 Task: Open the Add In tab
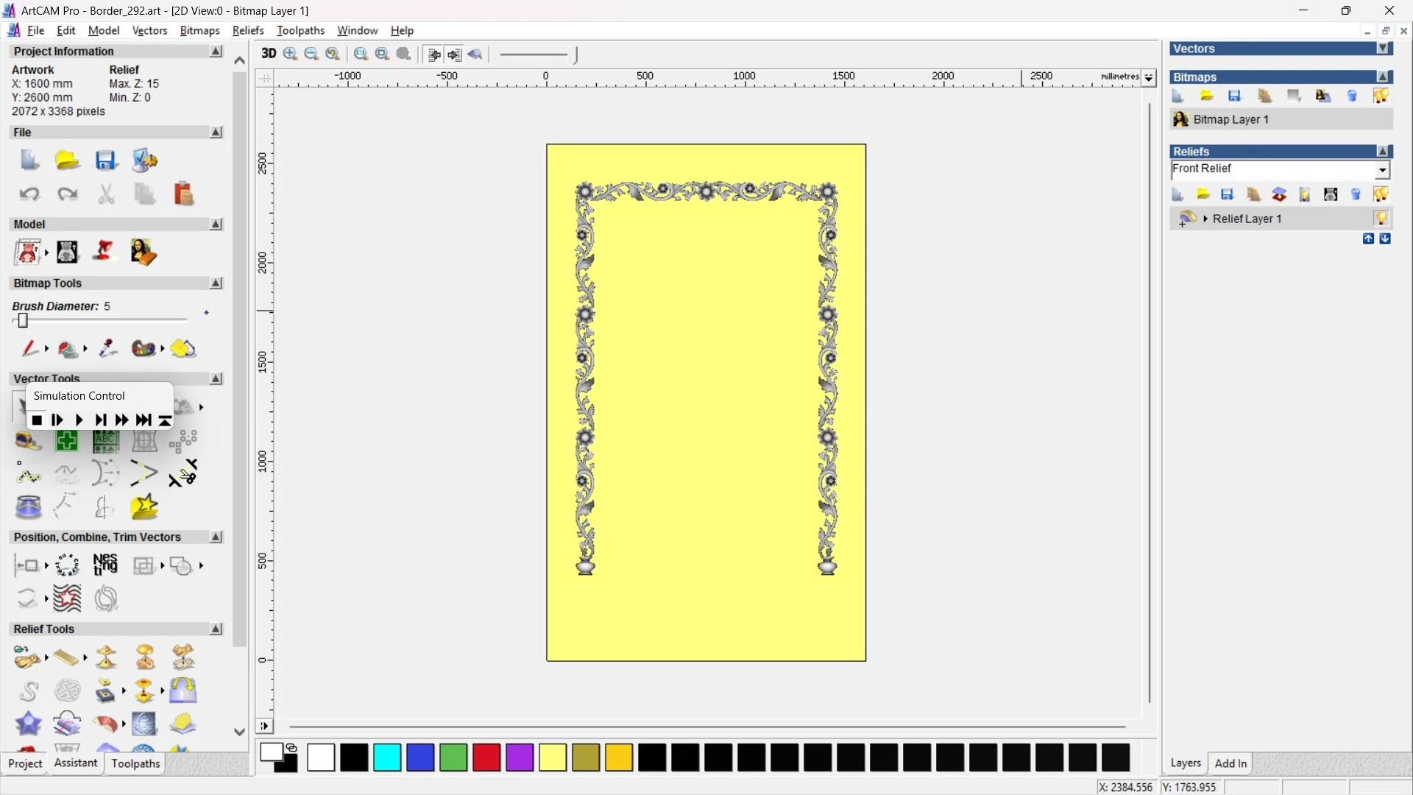(1230, 763)
